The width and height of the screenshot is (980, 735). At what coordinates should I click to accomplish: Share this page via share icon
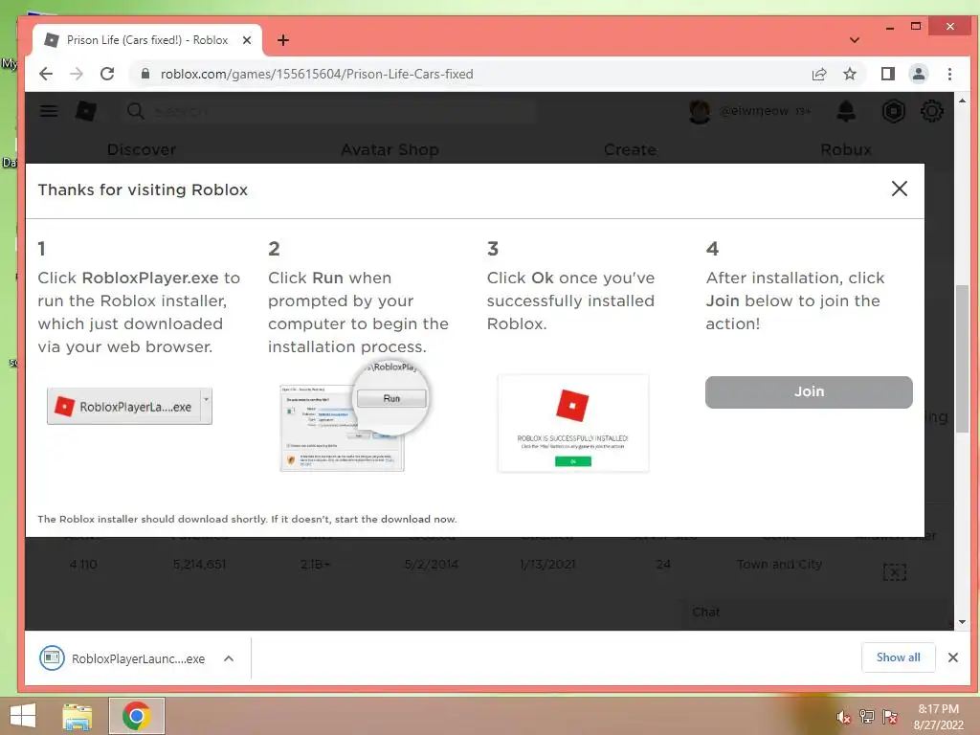click(819, 75)
